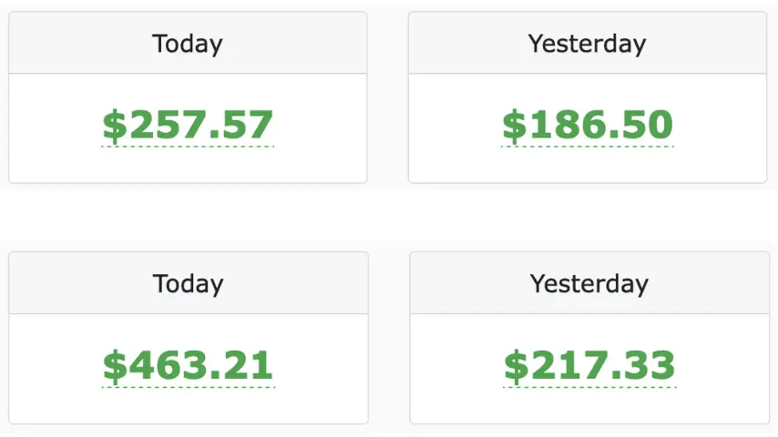The height and width of the screenshot is (437, 778).
Task: Click the Today heading above $463.21
Action: [188, 283]
